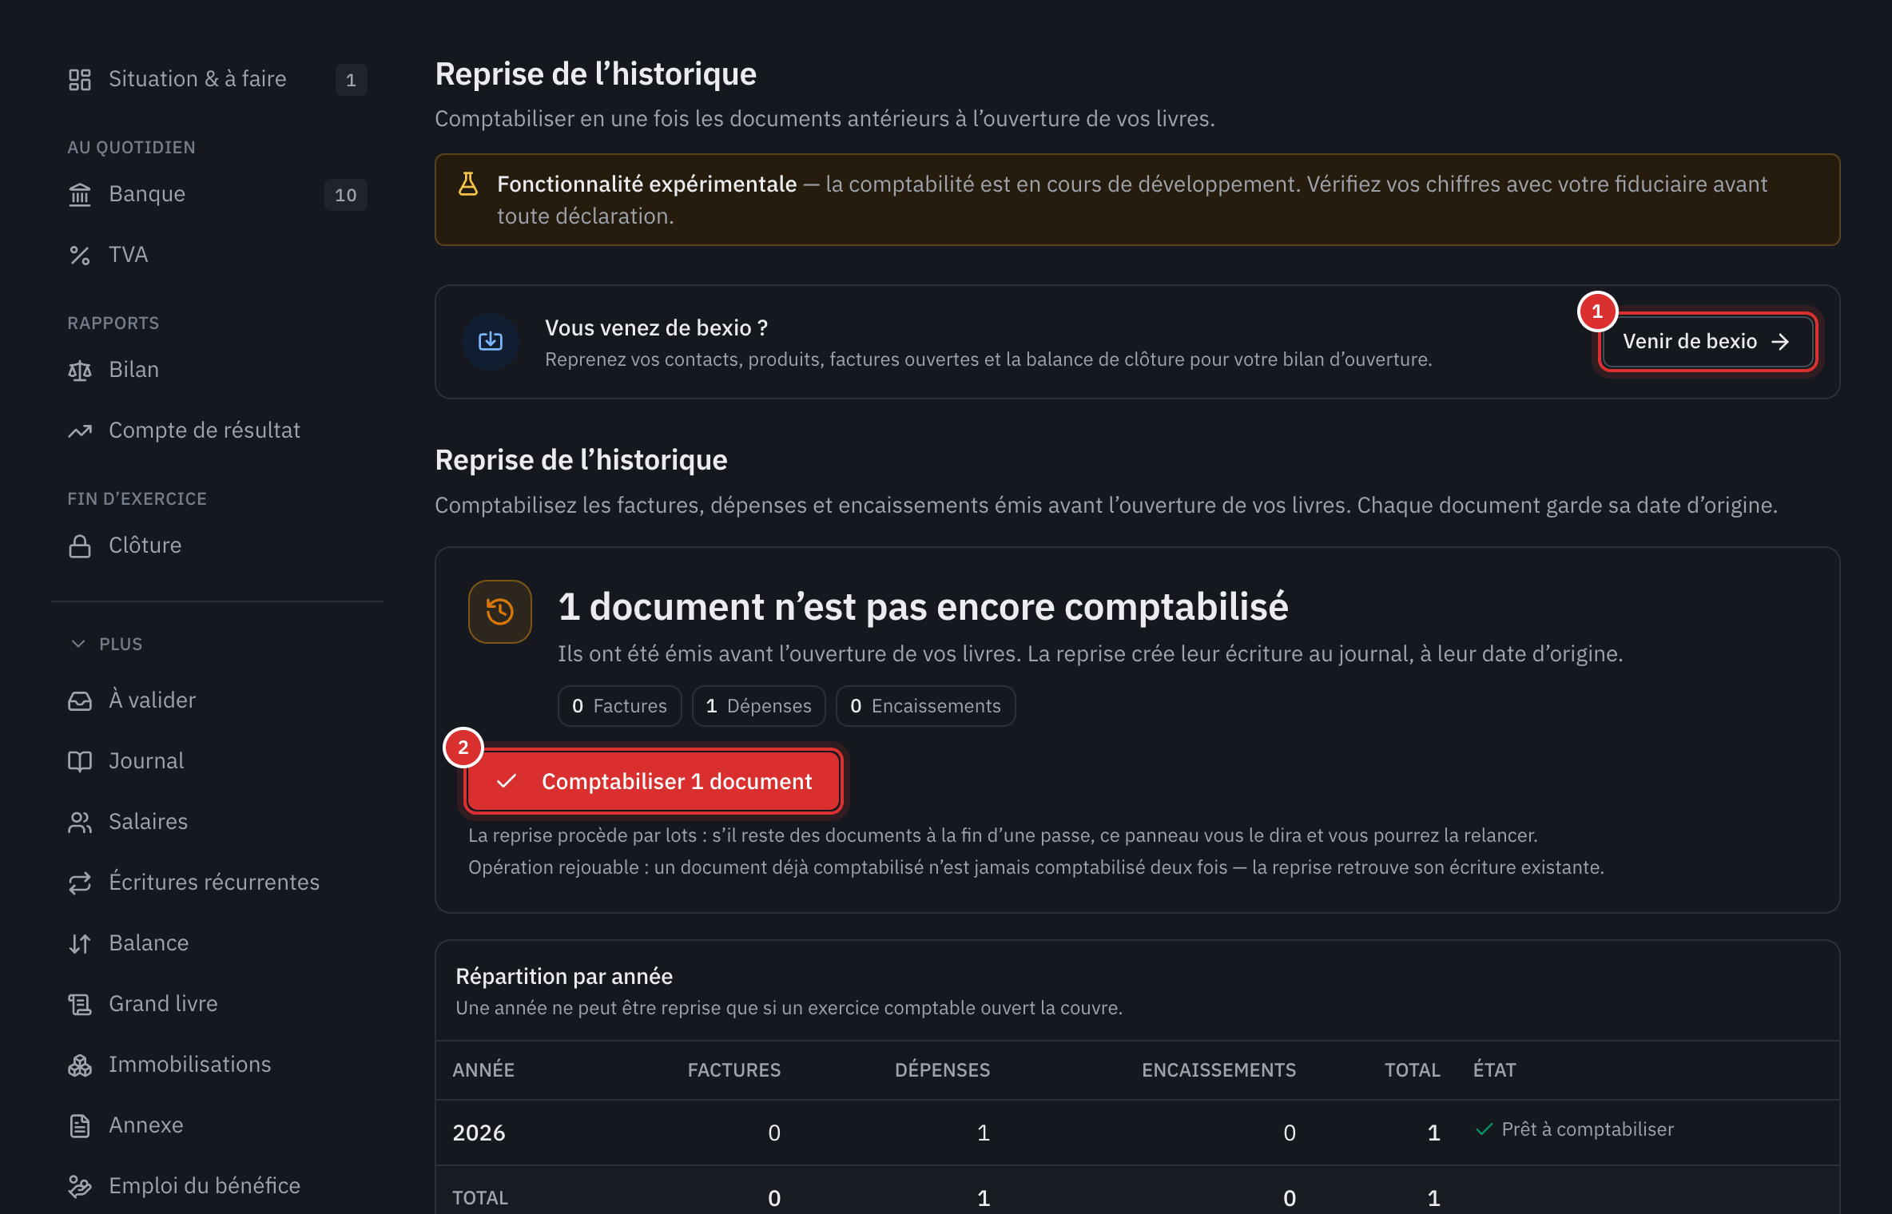
Task: Click the 0 Encaissements chip
Action: pos(926,706)
